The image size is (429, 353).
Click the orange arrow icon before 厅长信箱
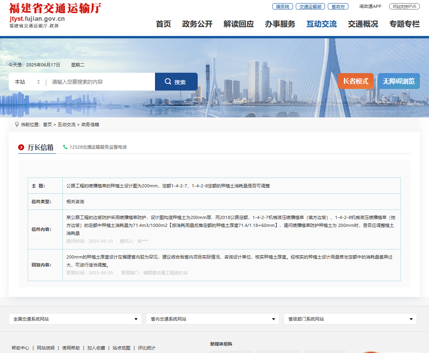pos(21,147)
